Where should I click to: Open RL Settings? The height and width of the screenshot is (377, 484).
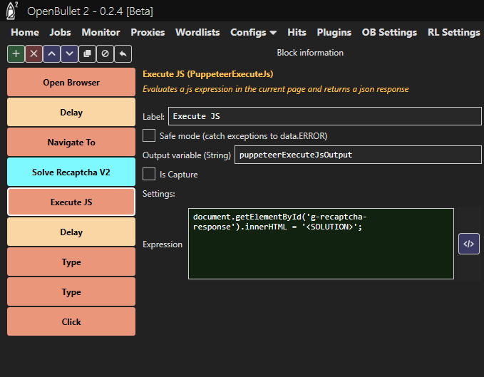coord(454,32)
